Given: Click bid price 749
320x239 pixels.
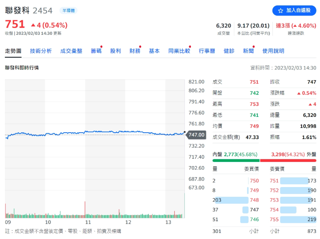Looking at the screenshot, I should (254, 190).
